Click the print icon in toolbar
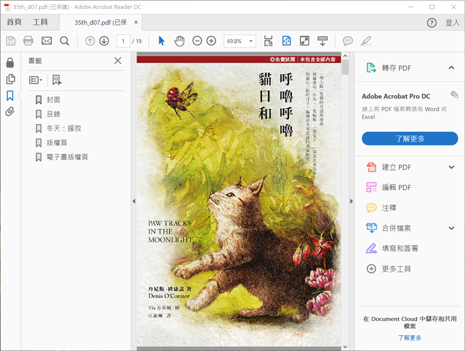This screenshot has width=465, height=351. [x=28, y=41]
